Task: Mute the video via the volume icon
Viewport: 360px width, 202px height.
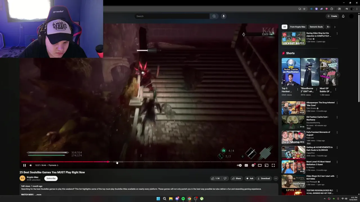Action: point(31,165)
